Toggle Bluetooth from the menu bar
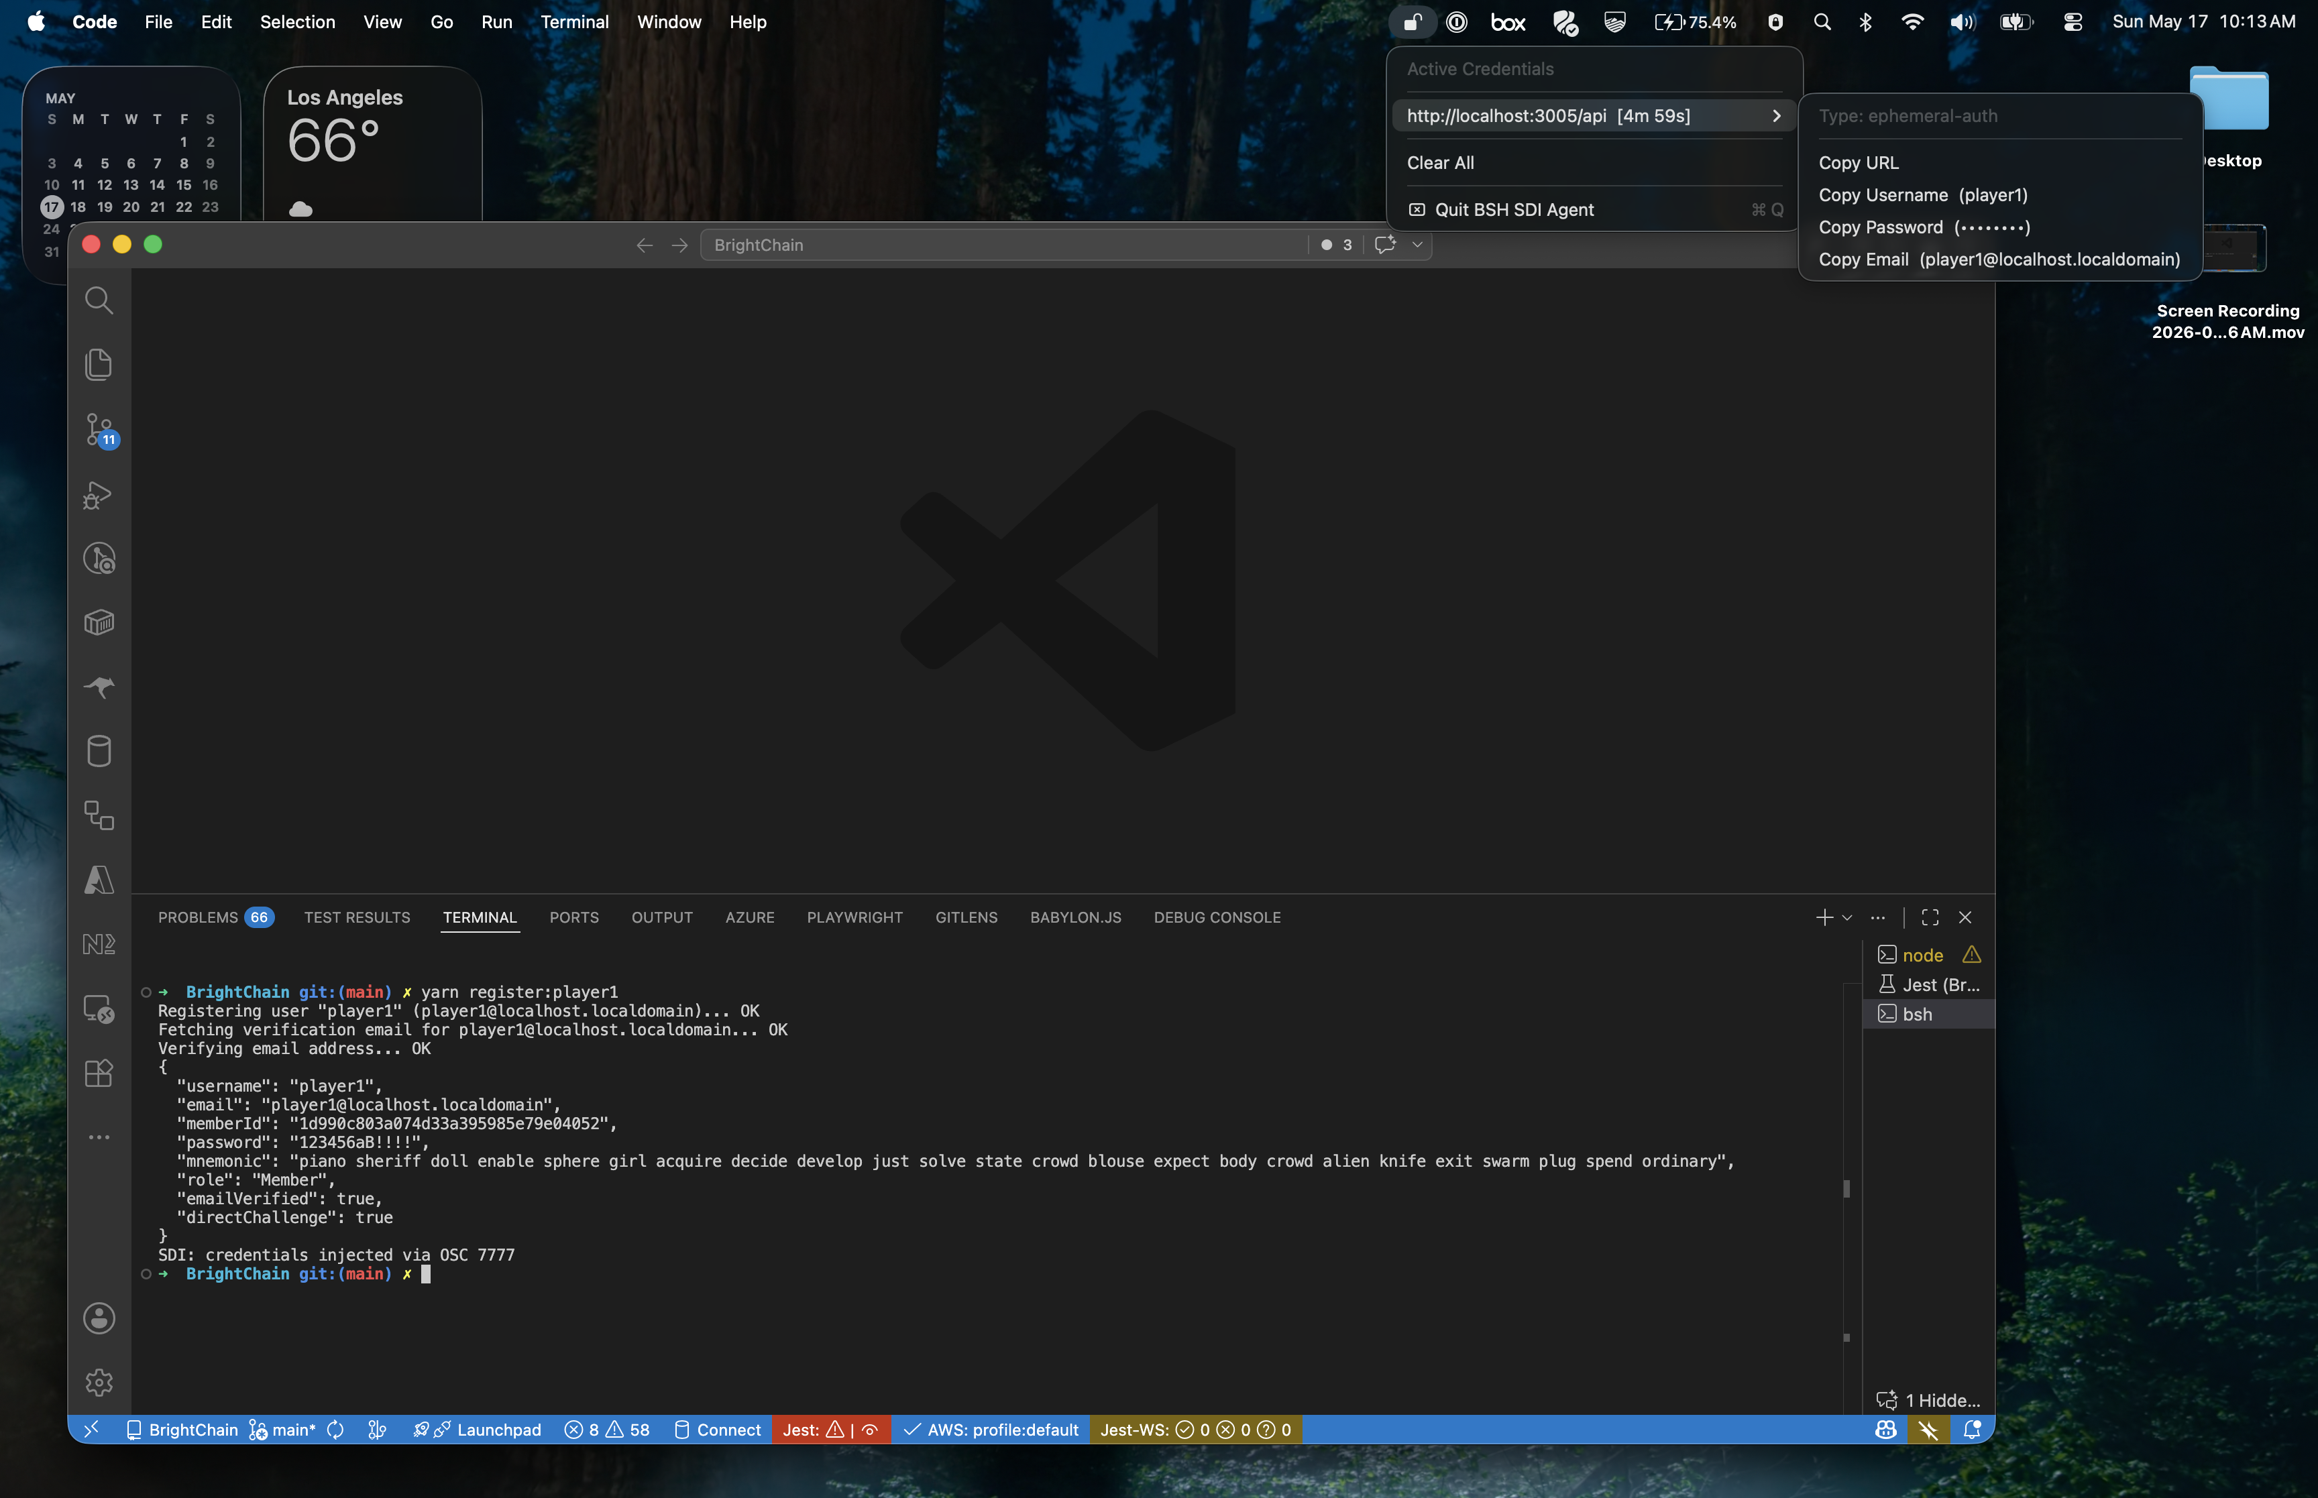Image resolution: width=2318 pixels, height=1498 pixels. point(1865,21)
